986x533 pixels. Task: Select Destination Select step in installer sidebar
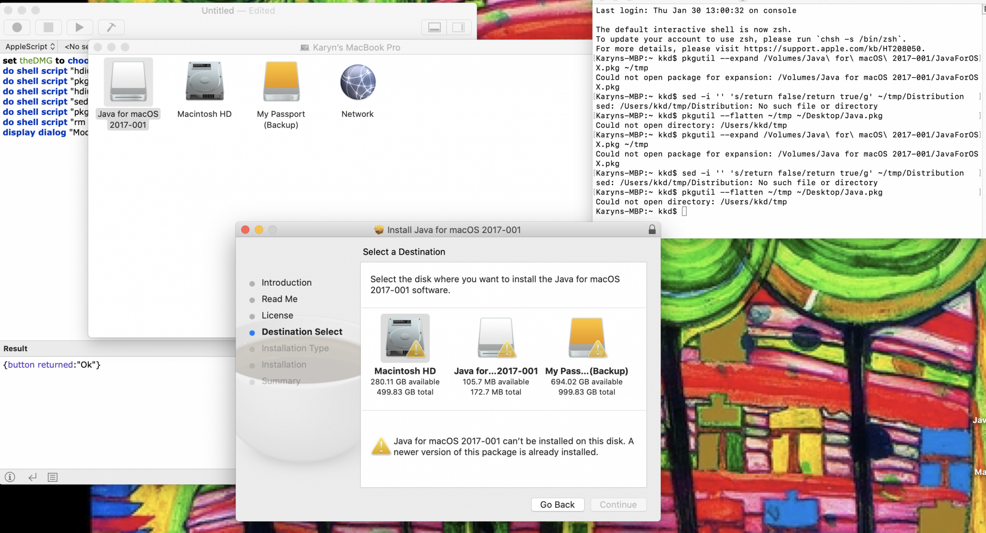[302, 332]
